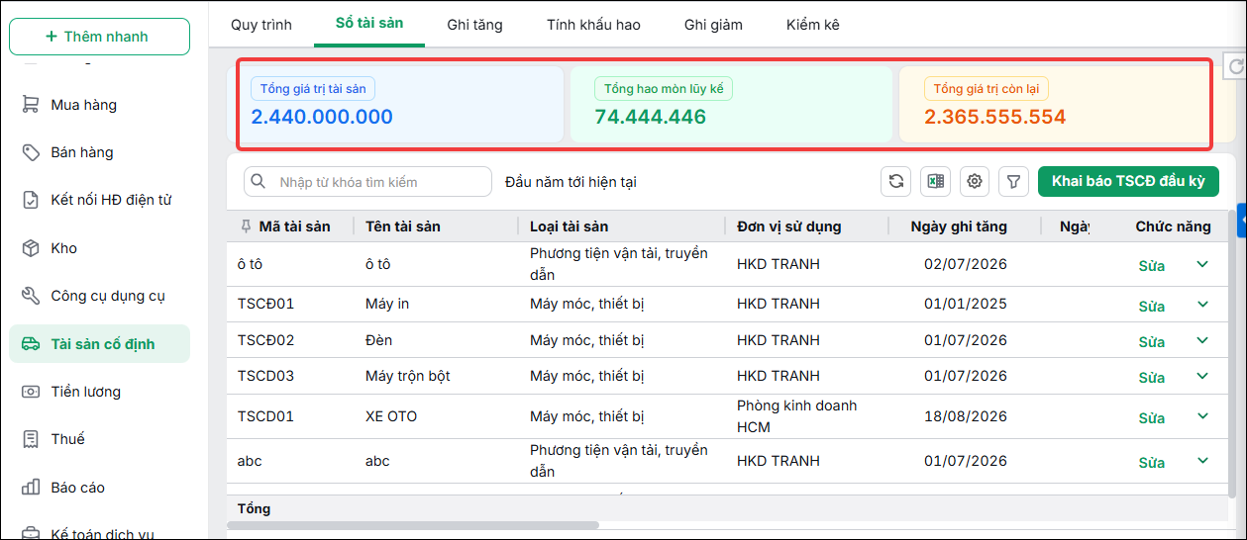Screen dimensions: 1247x540
Task: Click the horizontal scrollbar below the table
Action: coord(414,525)
